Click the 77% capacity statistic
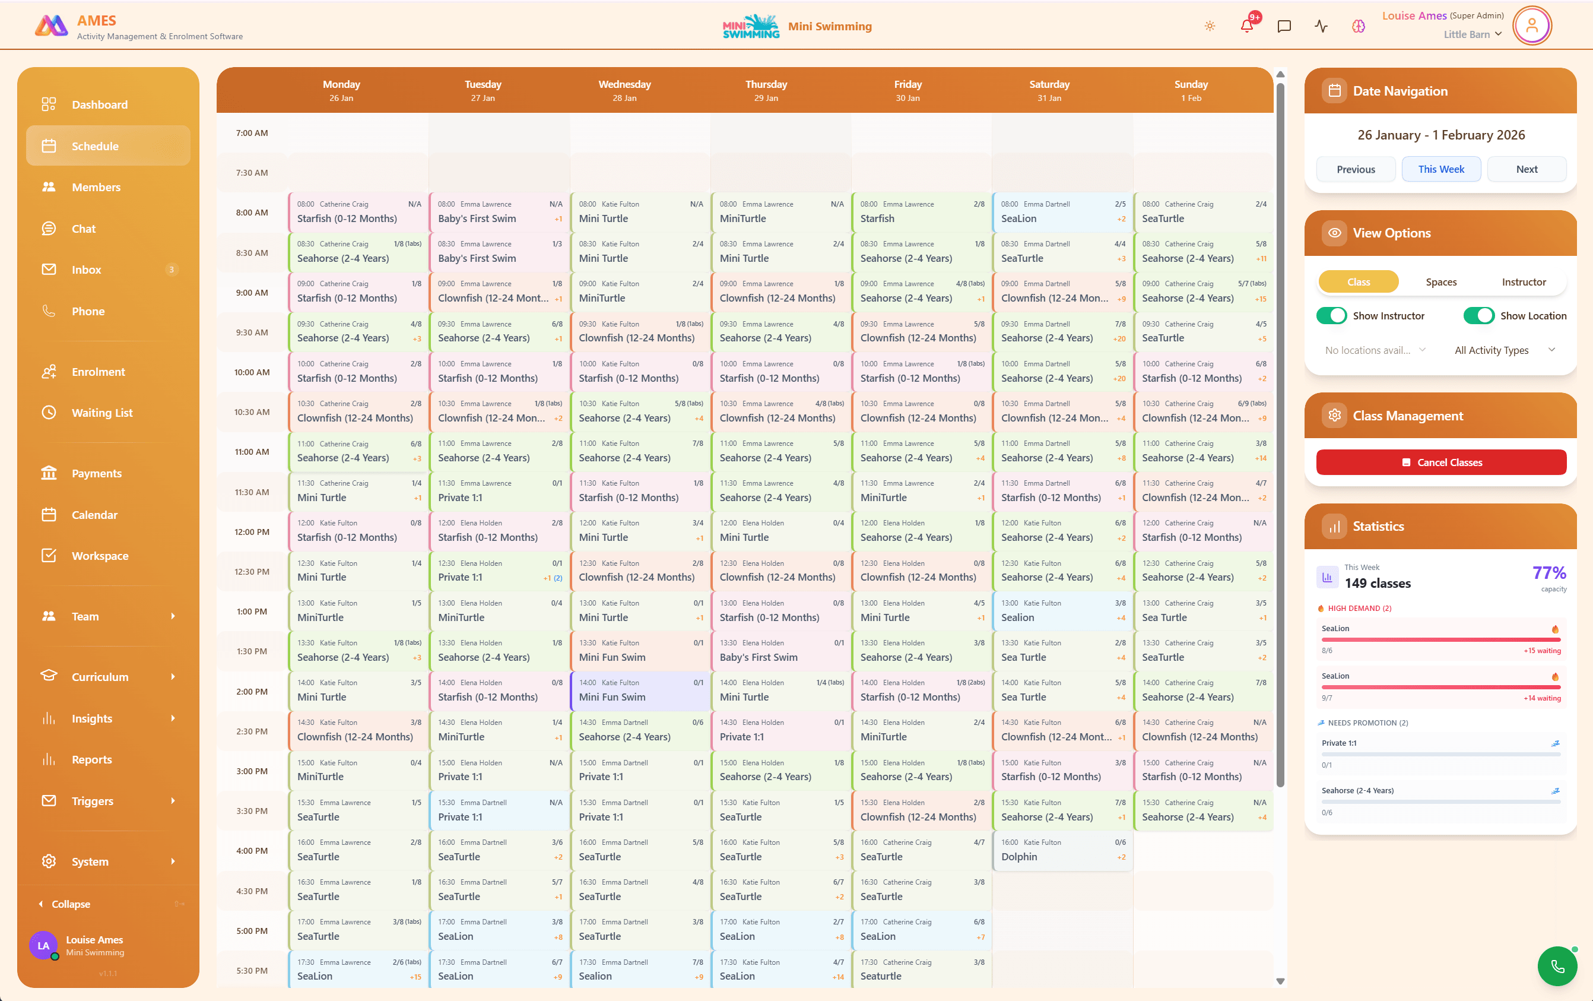Screen dimensions: 1593x1001 click(x=1548, y=577)
